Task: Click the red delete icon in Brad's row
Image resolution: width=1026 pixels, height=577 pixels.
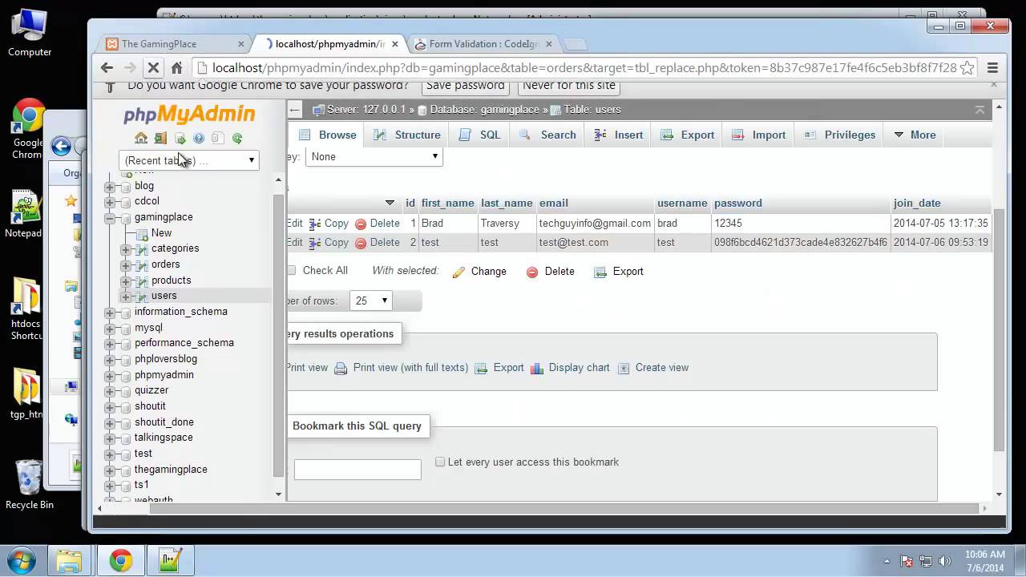Action: tap(361, 224)
